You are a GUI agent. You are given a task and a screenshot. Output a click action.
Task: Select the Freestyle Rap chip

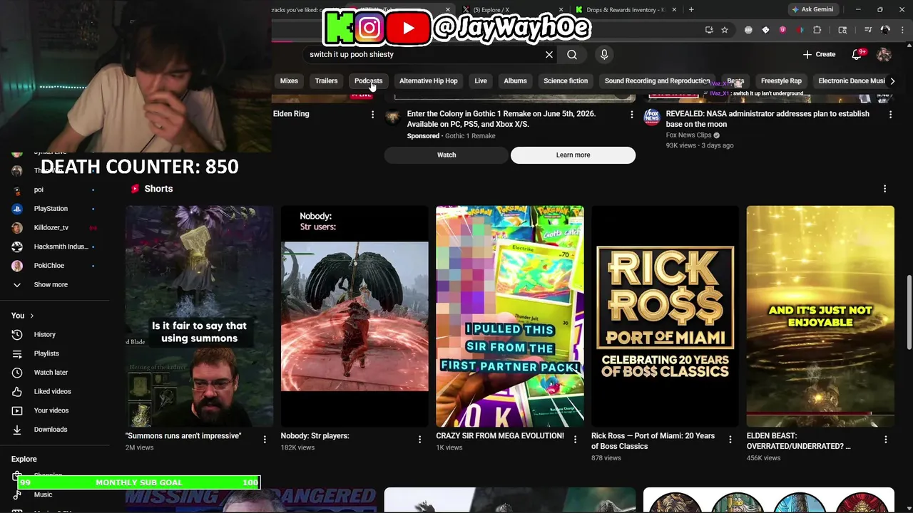coord(781,81)
